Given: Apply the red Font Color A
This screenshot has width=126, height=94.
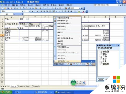Looking at the screenshot, I should click(83, 12).
